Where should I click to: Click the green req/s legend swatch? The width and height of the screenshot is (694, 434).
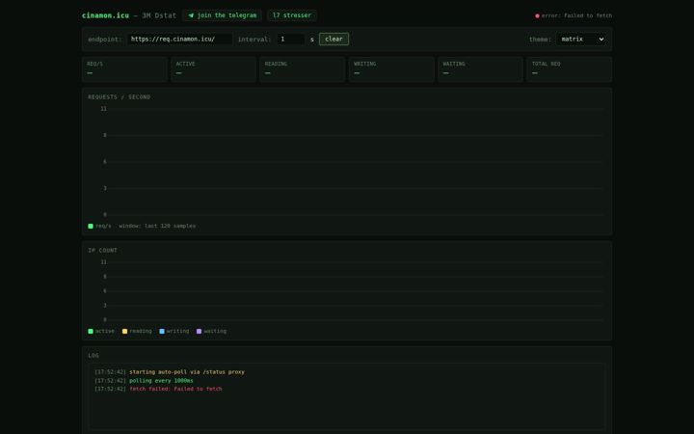91,227
